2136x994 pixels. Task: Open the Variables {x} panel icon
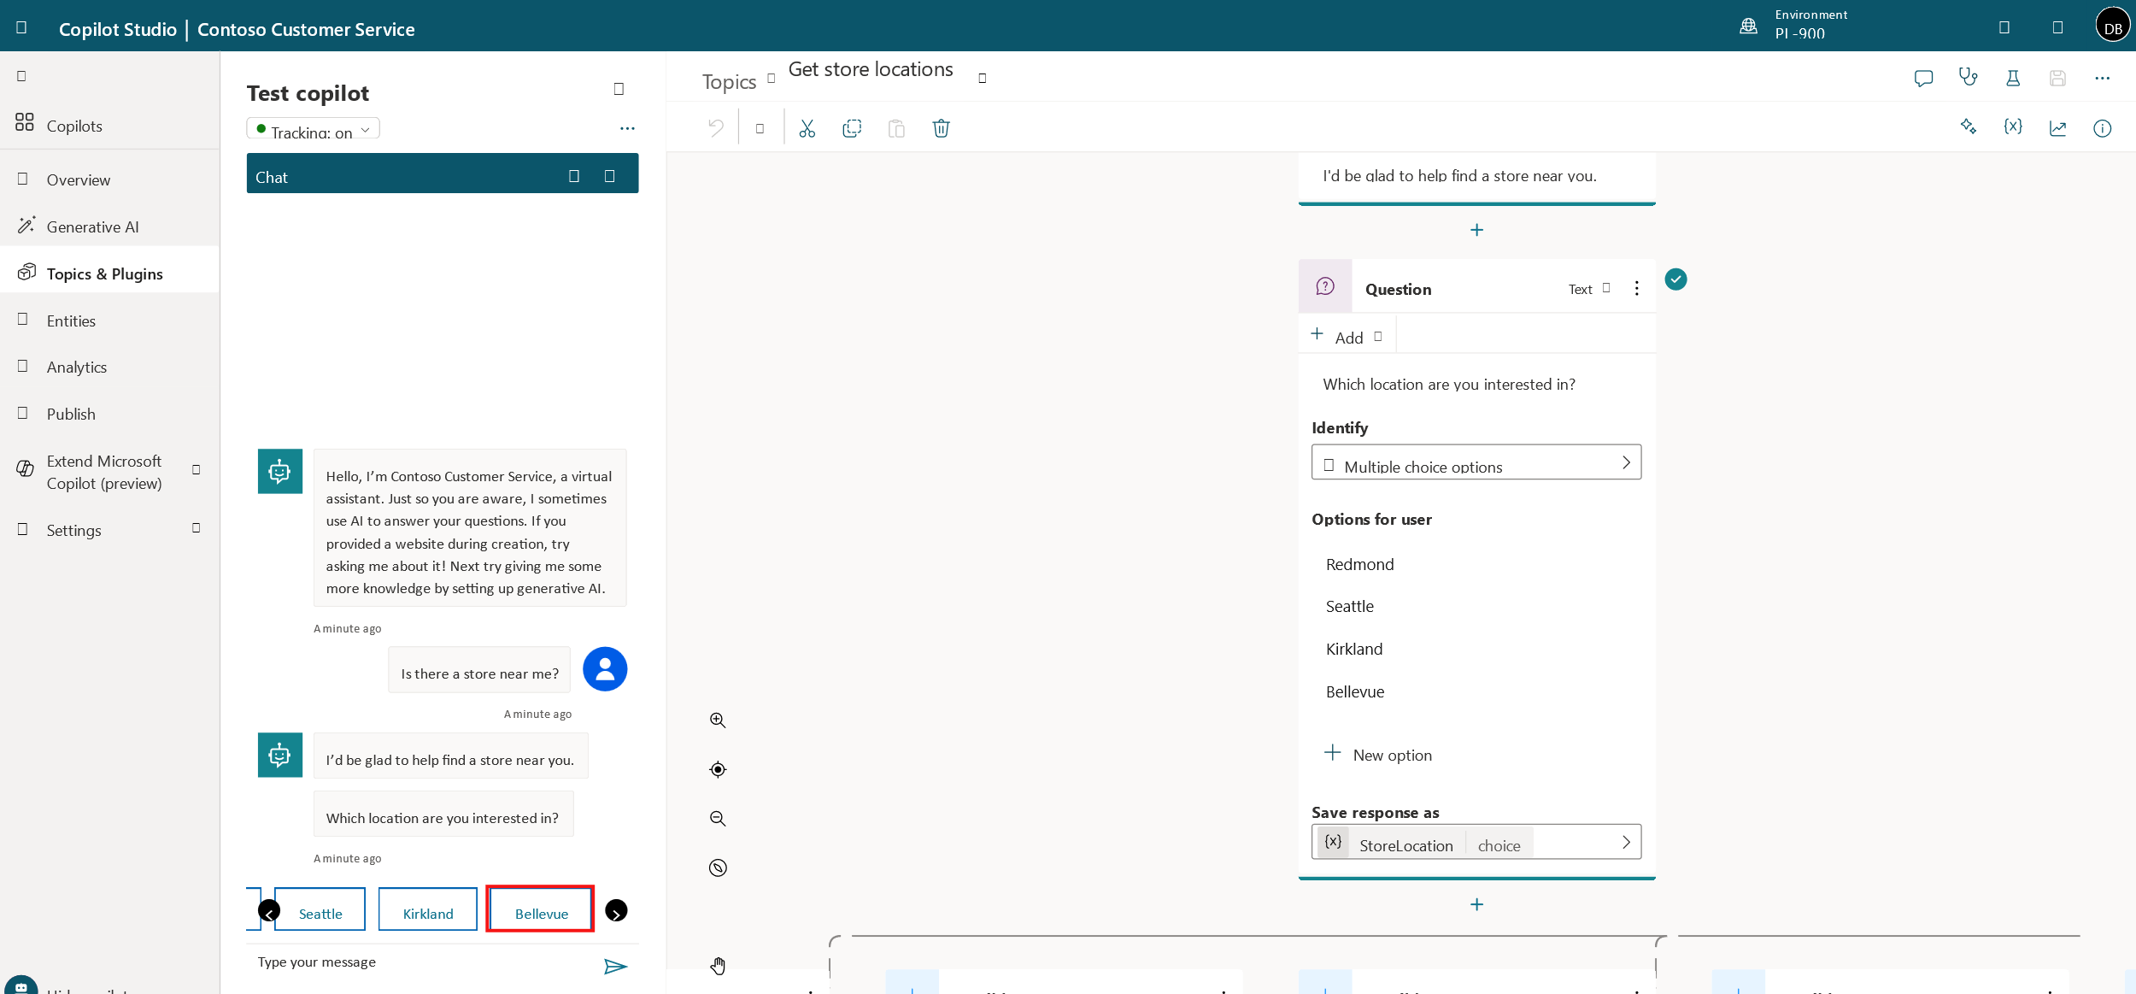2013,127
